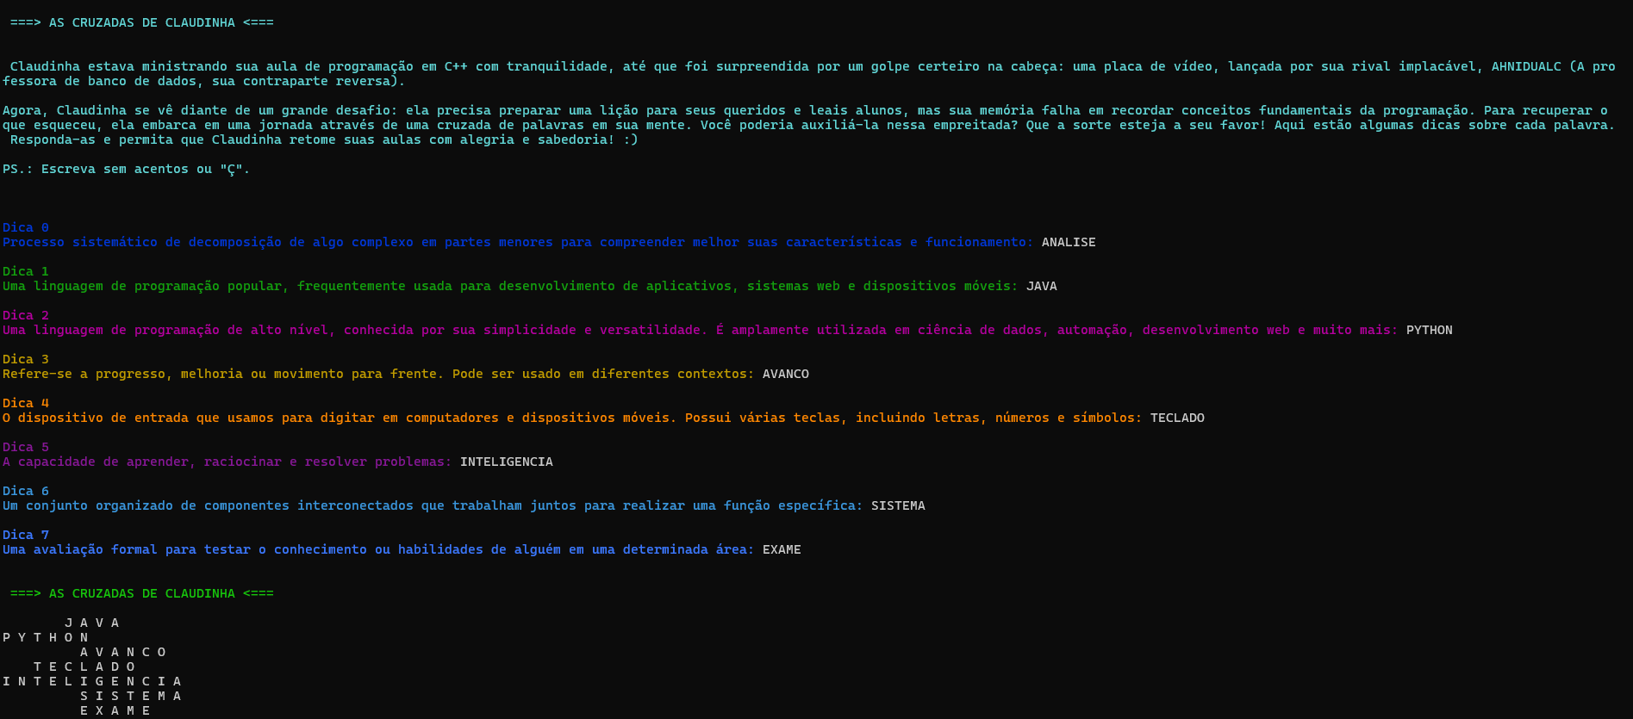The image size is (1633, 719).
Task: Click the answer 'SISTEMA' after Dica 6
Action: (898, 505)
